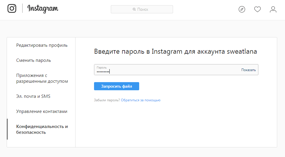Click the small Пароль label inside the field
Viewport: 285px width, 157px height.
[102, 67]
